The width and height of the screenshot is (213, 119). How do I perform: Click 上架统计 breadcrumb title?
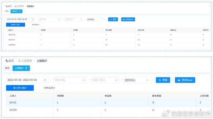[42, 61]
